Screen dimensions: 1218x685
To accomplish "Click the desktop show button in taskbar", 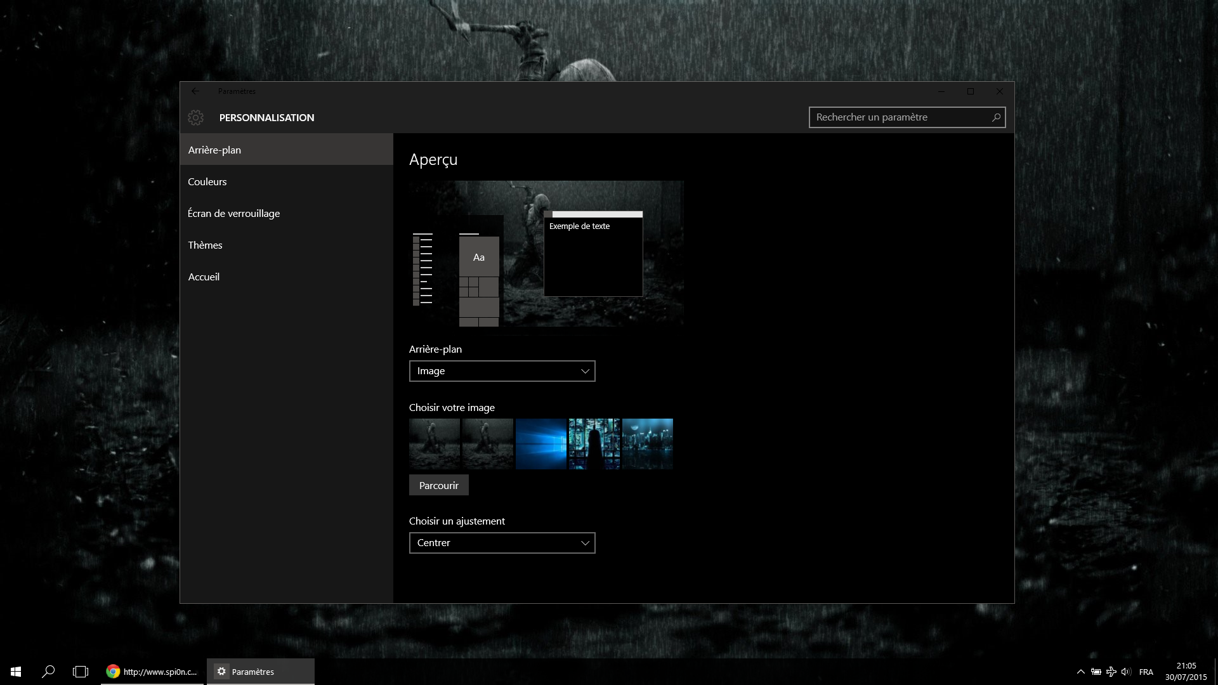I will click(x=1216, y=672).
